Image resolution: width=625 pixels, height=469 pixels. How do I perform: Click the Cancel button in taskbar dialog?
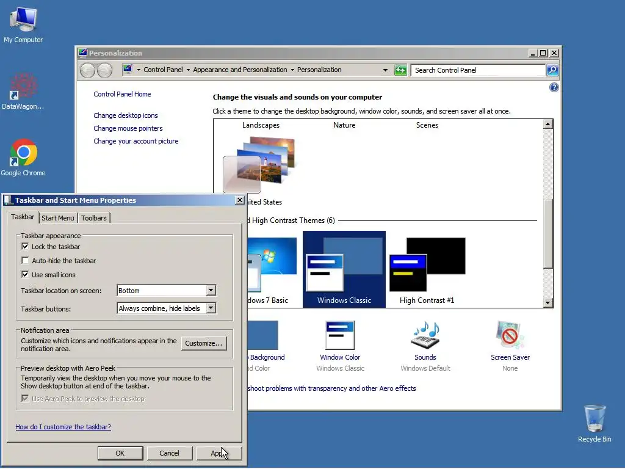[170, 453]
